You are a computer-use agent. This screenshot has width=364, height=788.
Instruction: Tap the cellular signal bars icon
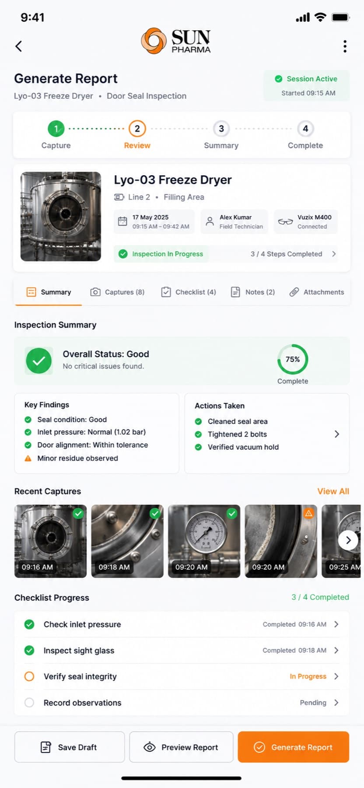pyautogui.click(x=303, y=18)
